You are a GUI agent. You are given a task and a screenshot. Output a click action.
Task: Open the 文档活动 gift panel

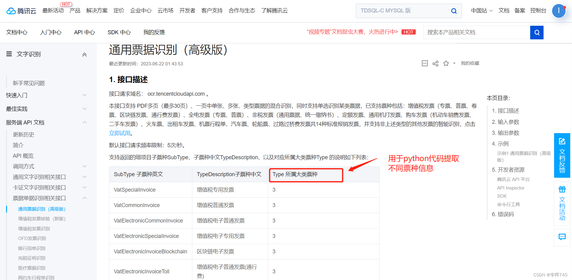pos(562,203)
